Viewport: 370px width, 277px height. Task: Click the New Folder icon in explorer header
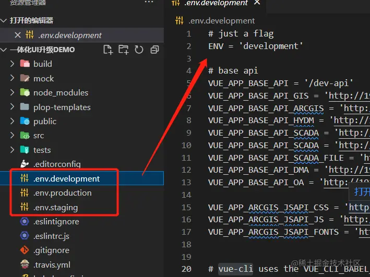click(123, 50)
